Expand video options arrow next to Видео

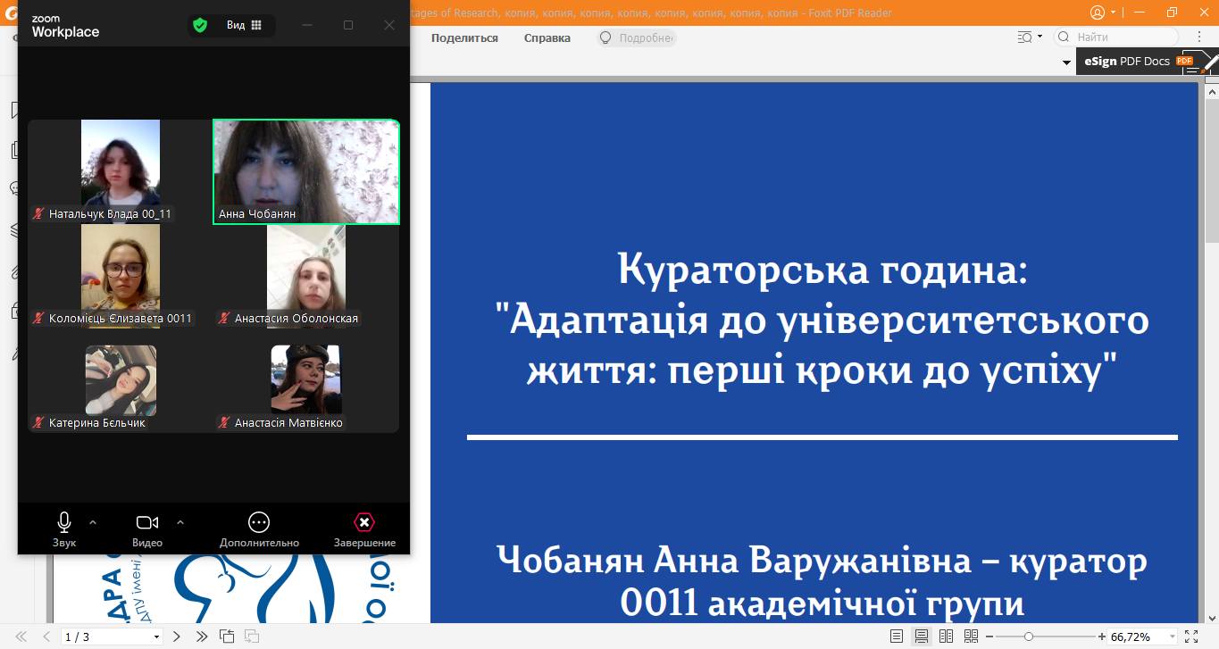180,522
